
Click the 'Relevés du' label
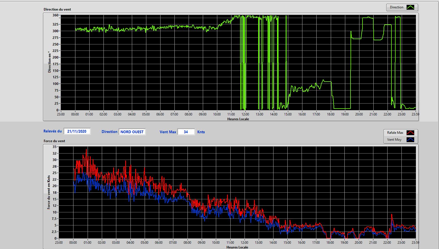pyautogui.click(x=53, y=131)
